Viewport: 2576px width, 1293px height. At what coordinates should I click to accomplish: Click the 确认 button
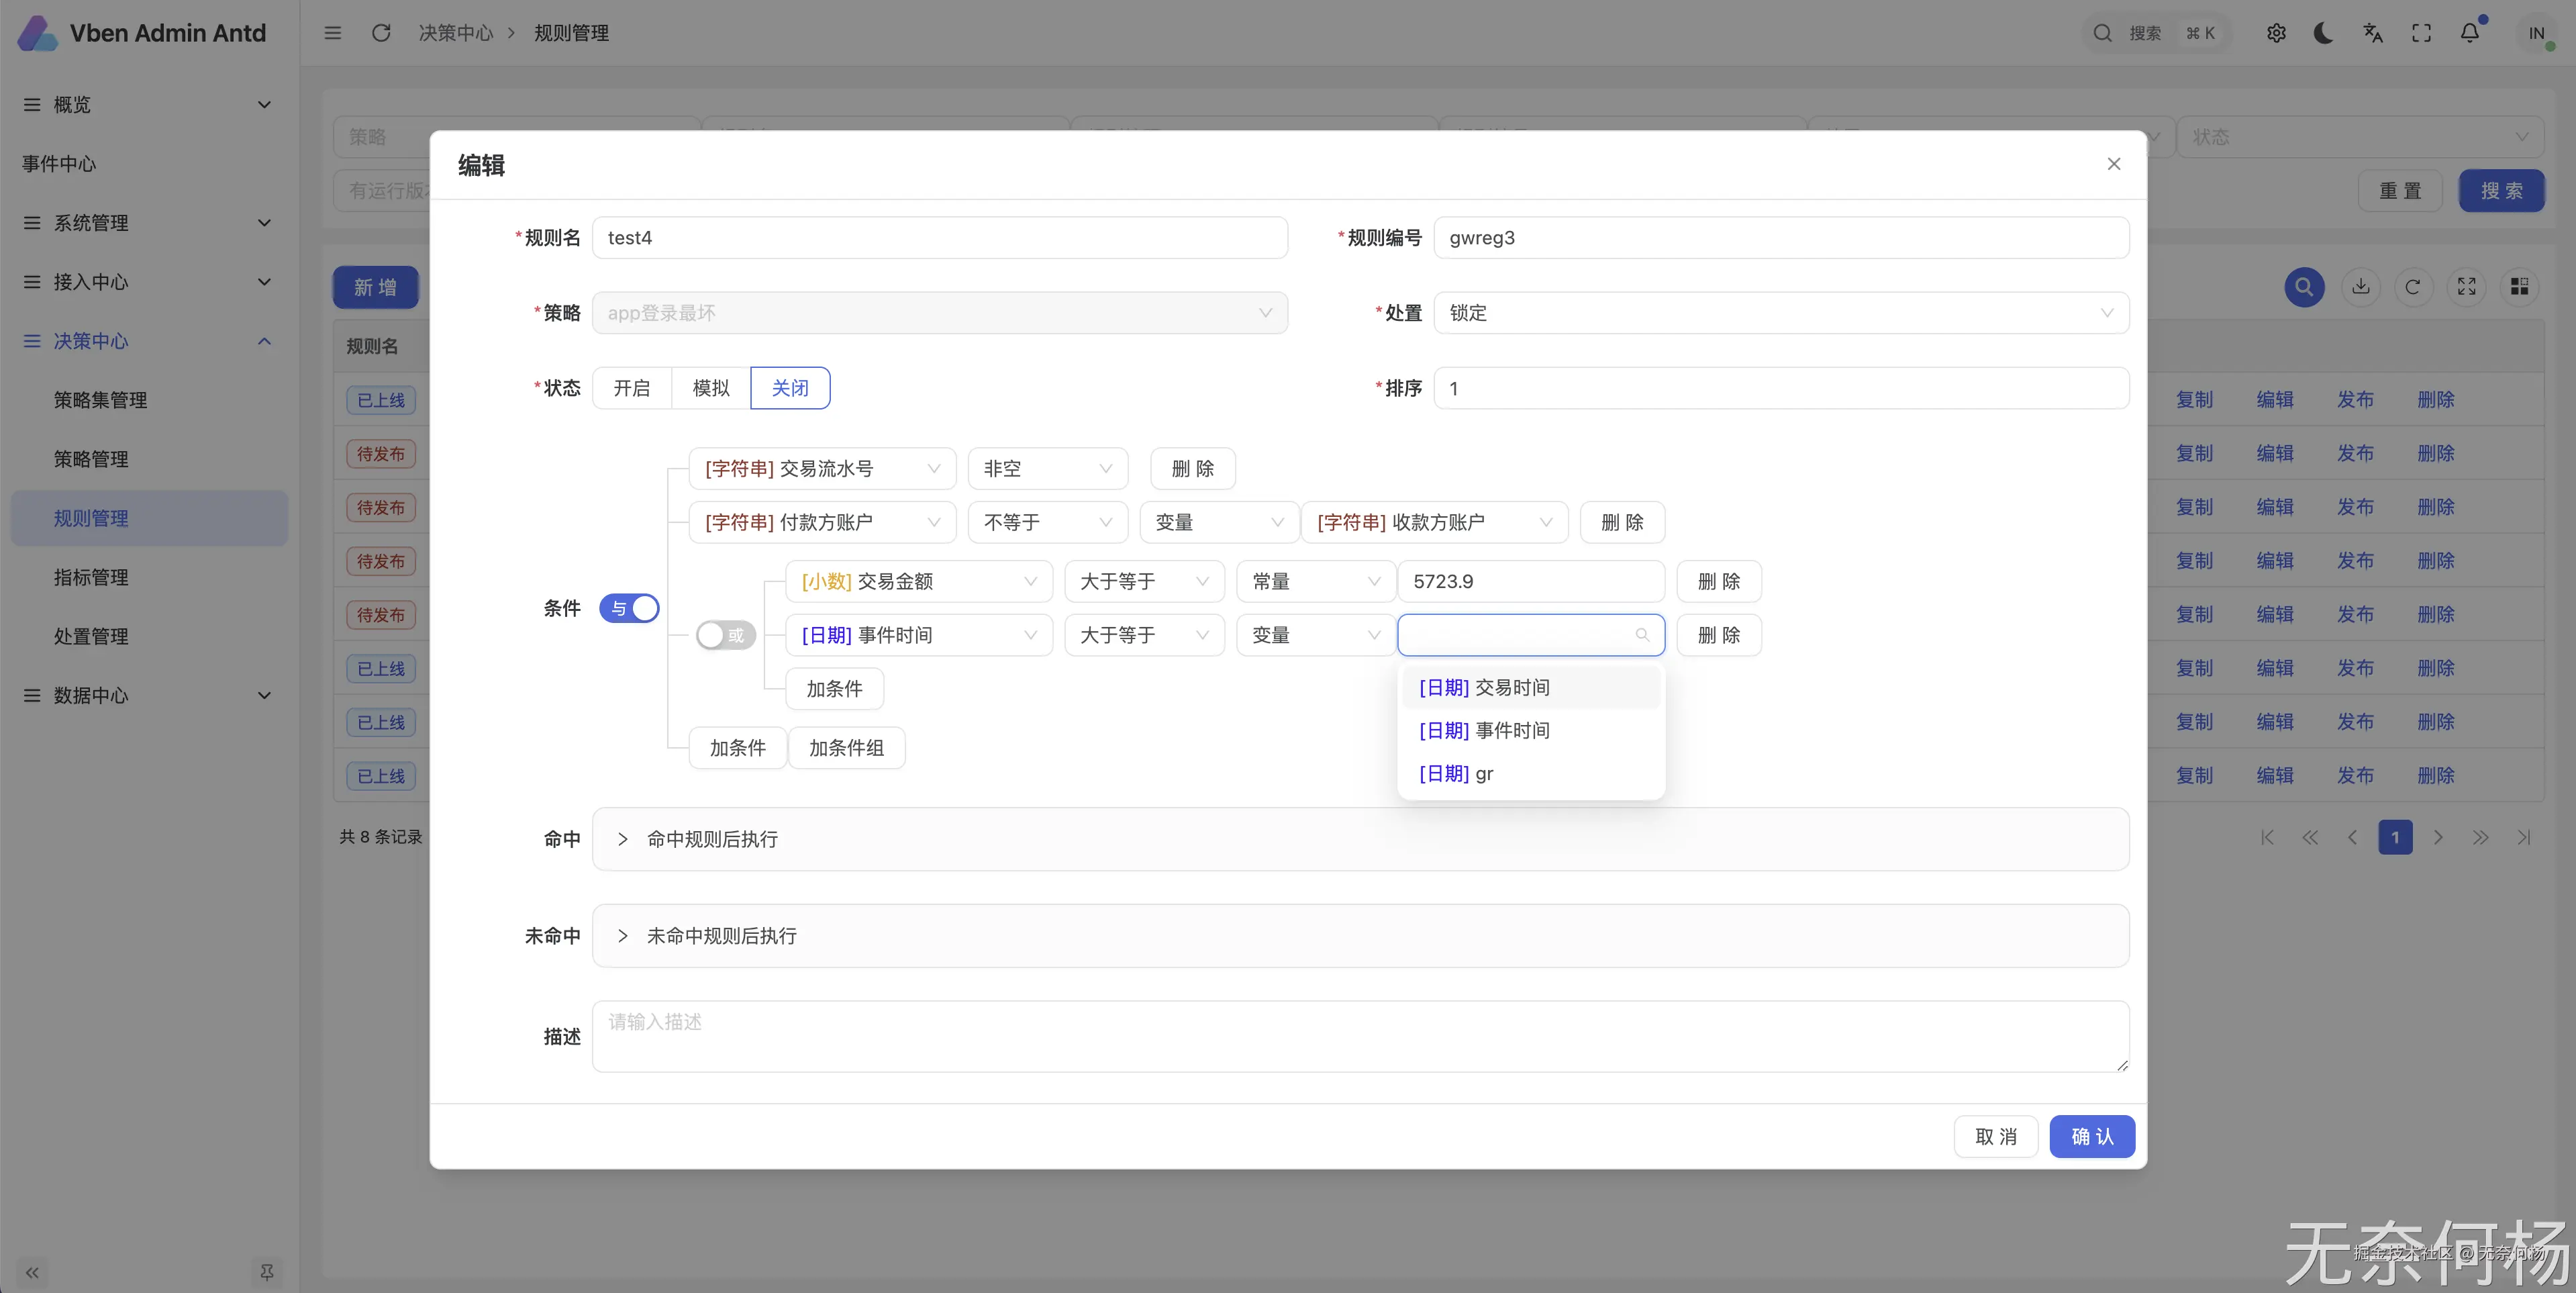click(2092, 1136)
